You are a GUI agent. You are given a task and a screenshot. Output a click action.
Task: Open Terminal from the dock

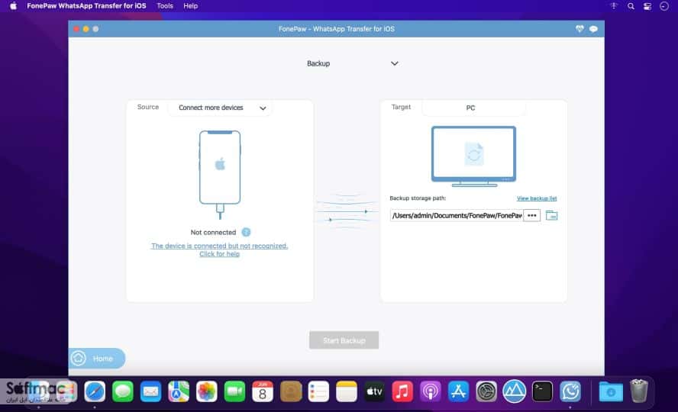click(542, 391)
